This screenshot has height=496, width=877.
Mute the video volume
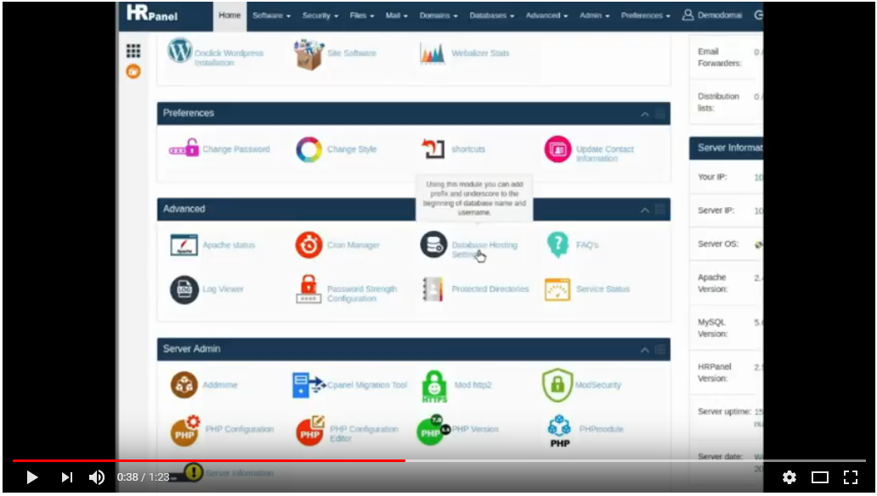(96, 477)
